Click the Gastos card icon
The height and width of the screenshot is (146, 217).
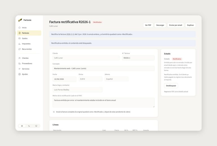point(19,38)
